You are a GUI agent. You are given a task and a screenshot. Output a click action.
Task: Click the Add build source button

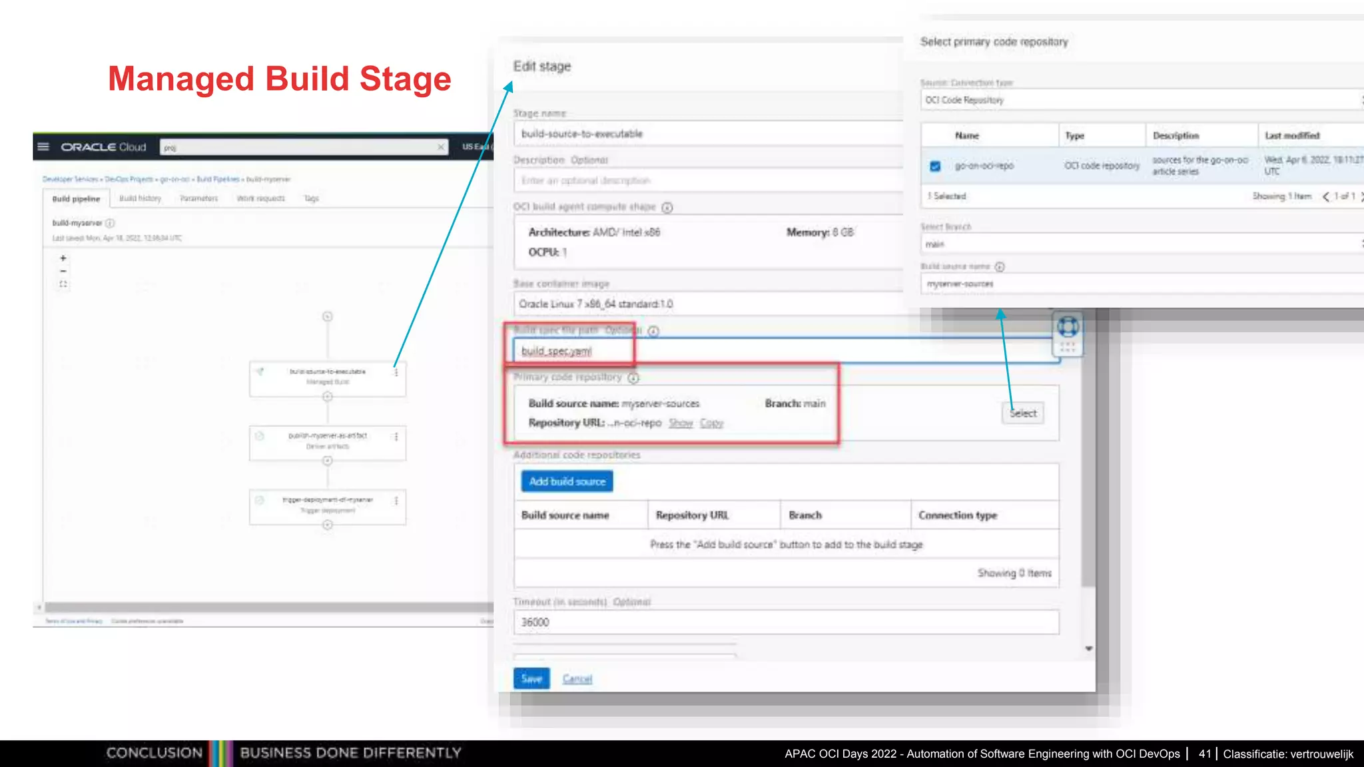[567, 481]
